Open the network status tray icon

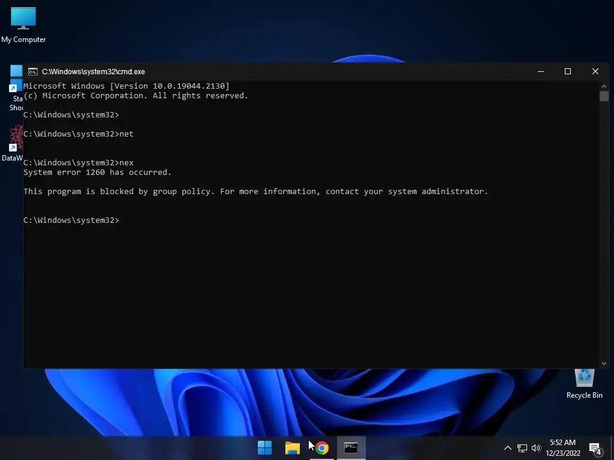click(522, 448)
